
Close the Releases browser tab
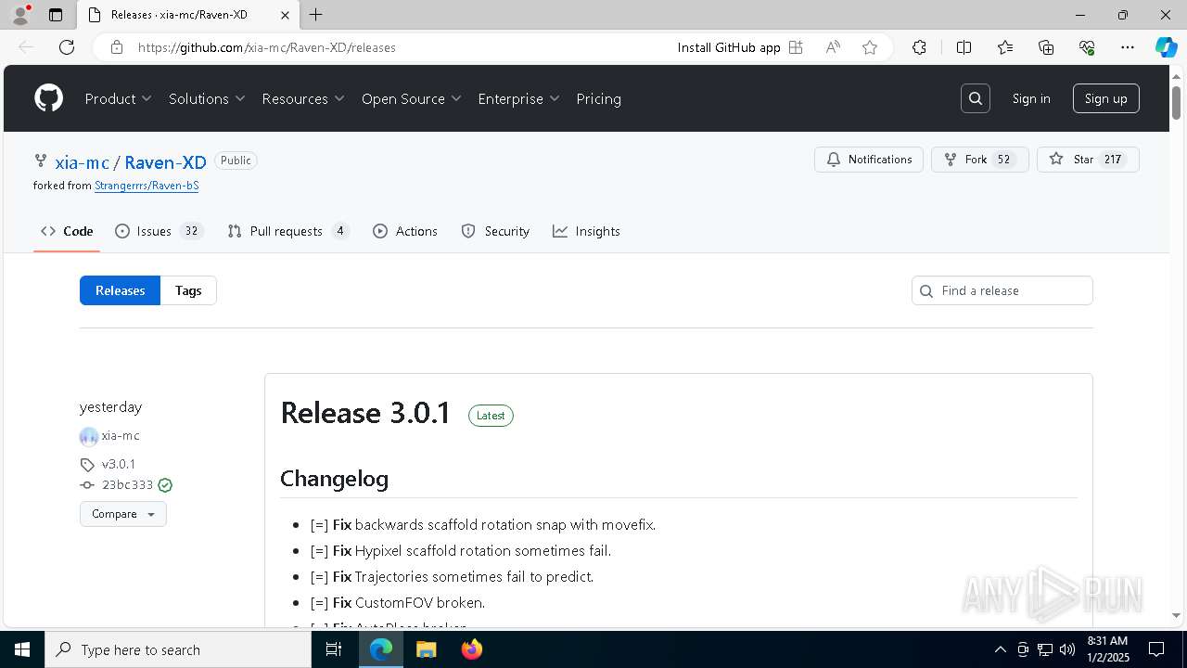click(x=285, y=15)
